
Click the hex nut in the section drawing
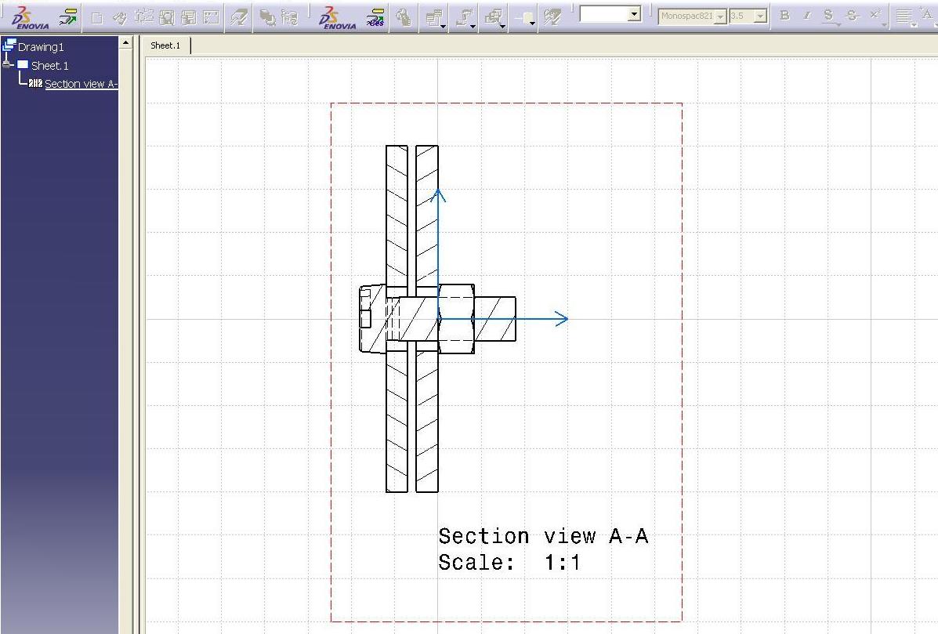click(456, 319)
